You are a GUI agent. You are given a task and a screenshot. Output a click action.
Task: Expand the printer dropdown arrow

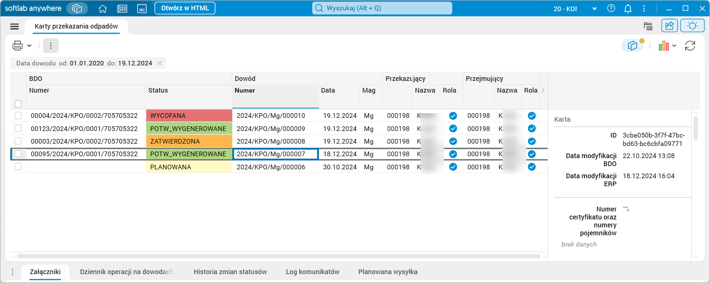[29, 46]
